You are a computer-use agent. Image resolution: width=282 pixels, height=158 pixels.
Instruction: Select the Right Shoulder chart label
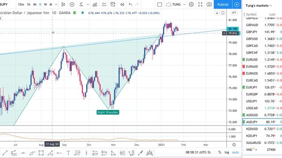(108, 112)
